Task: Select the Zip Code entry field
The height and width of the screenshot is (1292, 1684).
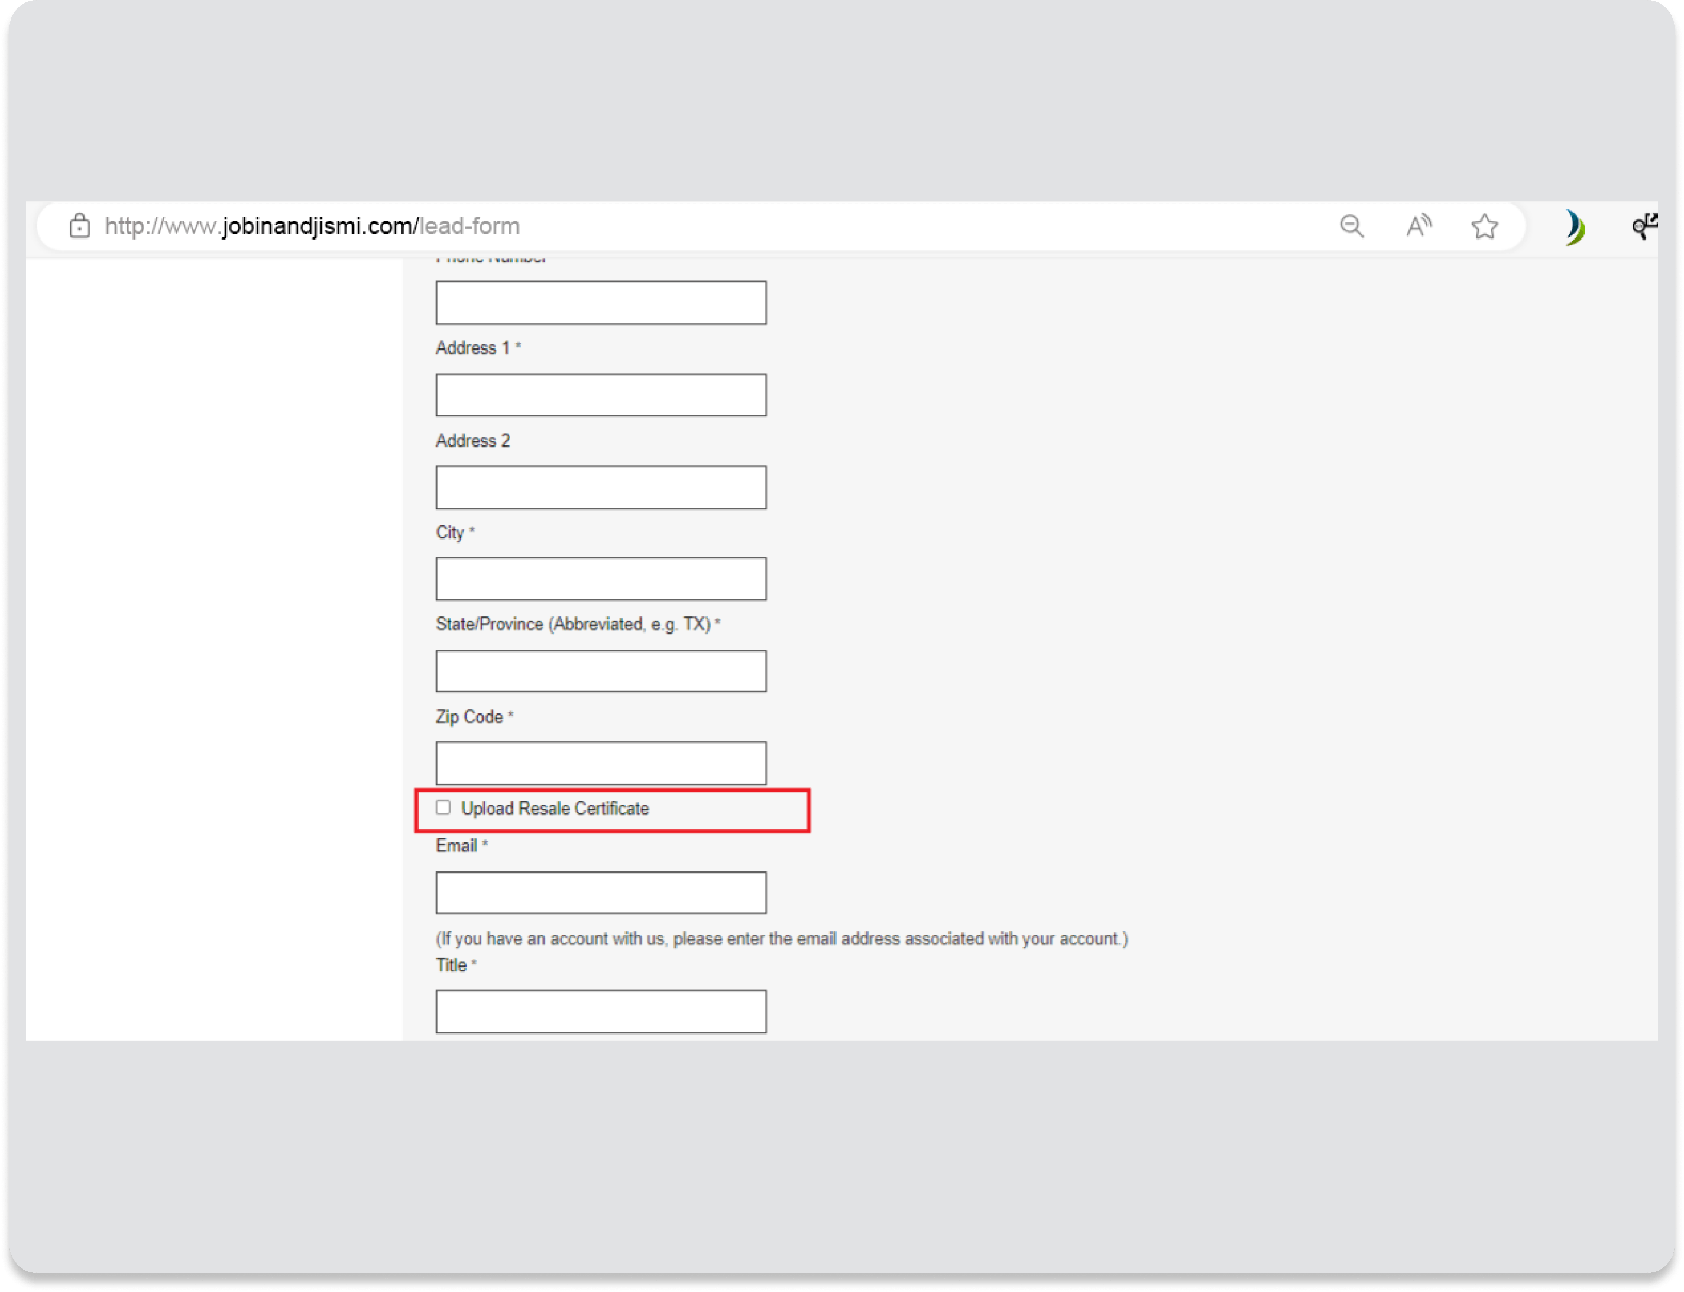Action: [600, 763]
